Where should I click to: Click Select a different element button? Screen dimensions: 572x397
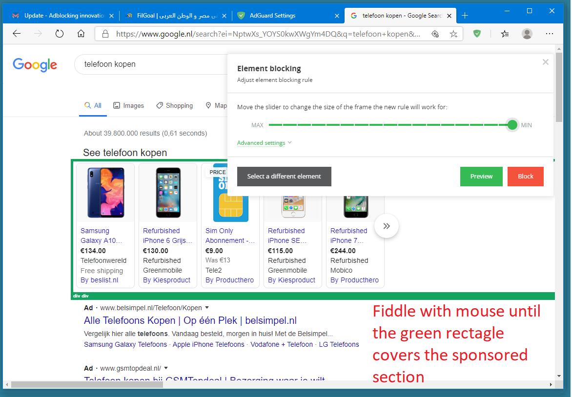coord(284,177)
